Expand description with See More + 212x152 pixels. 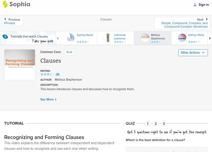[x=48, y=99]
